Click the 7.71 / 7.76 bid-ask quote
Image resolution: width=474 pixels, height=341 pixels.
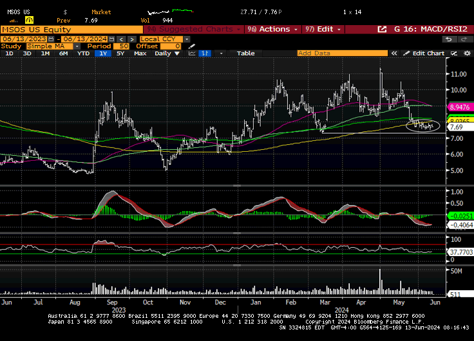pos(261,12)
